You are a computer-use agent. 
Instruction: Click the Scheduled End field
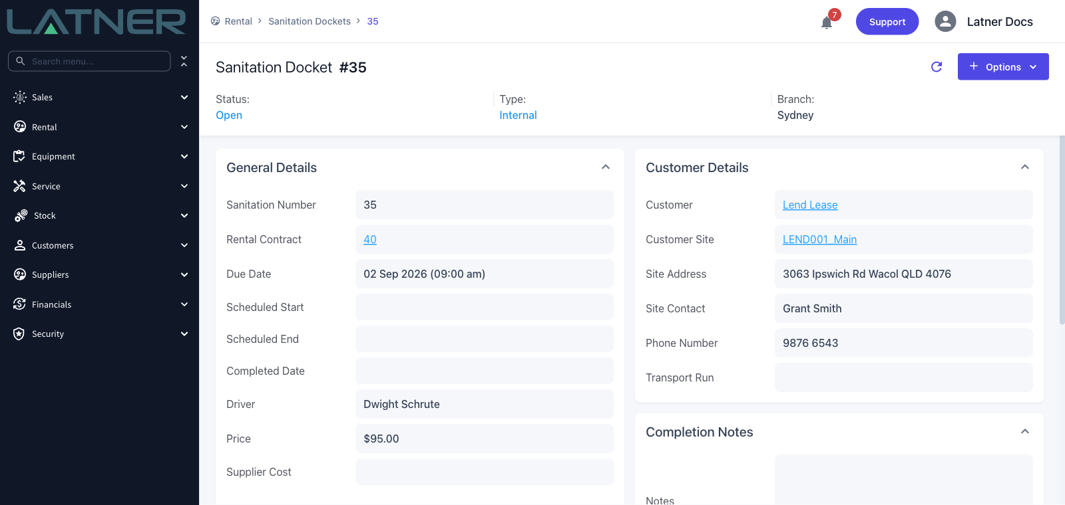pyautogui.click(x=485, y=339)
